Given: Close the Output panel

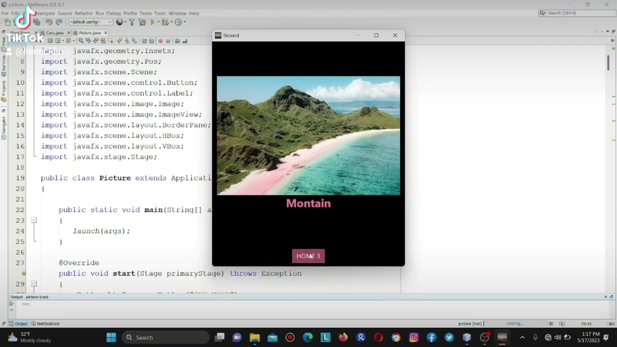Looking at the screenshot, I should pos(605,297).
